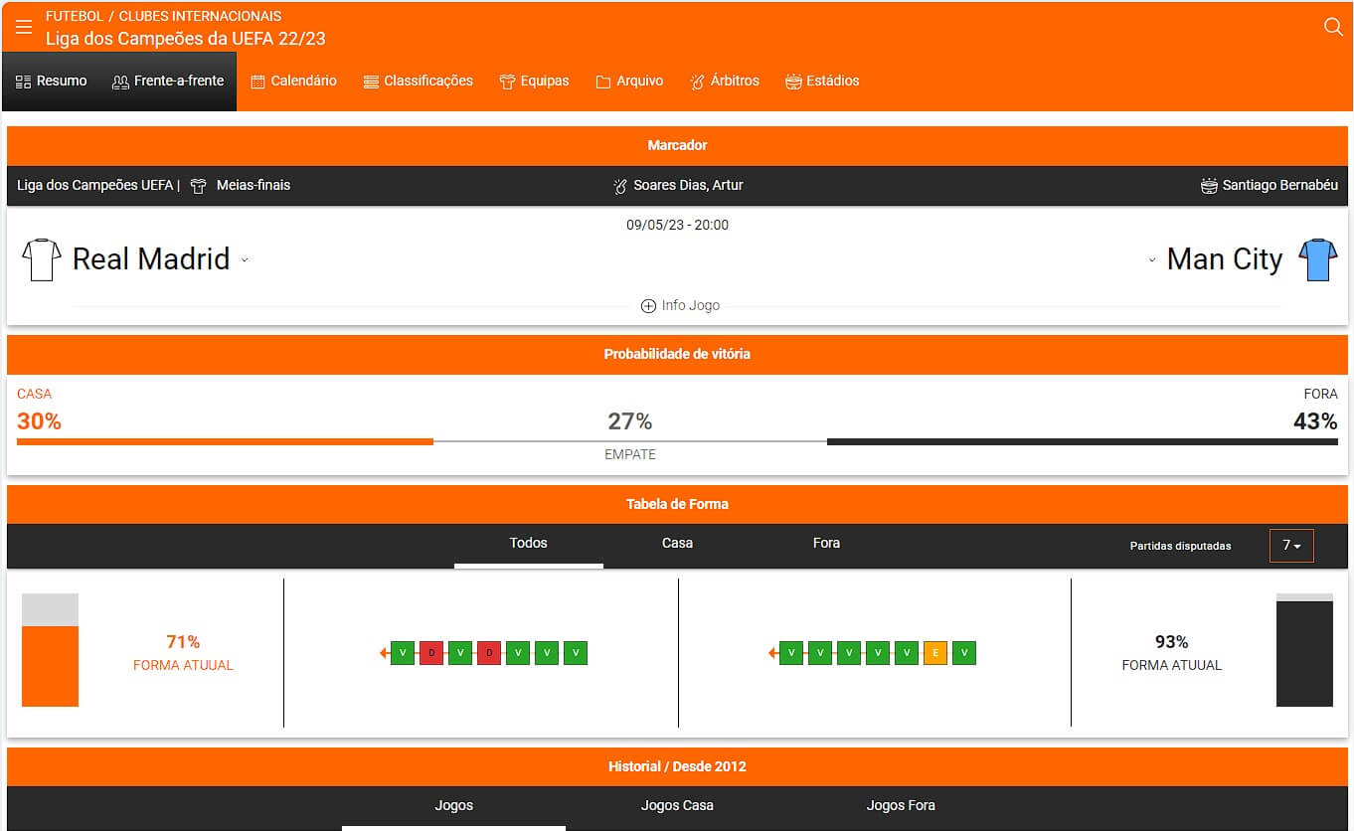Click the 30% CASA probability value
Image resolution: width=1354 pixels, height=831 pixels.
tap(39, 421)
